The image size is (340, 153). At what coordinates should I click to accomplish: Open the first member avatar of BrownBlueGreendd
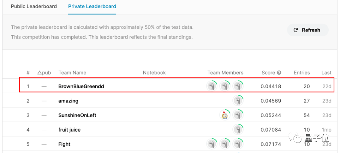212,86
